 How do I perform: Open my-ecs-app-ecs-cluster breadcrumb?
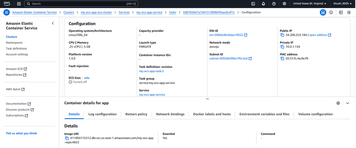tap(96, 12)
